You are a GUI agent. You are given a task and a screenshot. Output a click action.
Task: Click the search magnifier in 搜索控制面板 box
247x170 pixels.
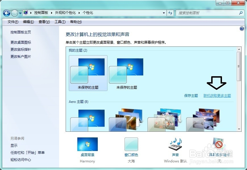[240, 13]
